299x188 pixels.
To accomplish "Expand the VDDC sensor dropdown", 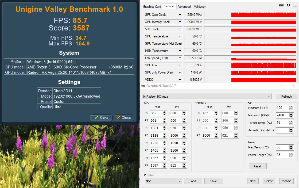I will [x=180, y=80].
